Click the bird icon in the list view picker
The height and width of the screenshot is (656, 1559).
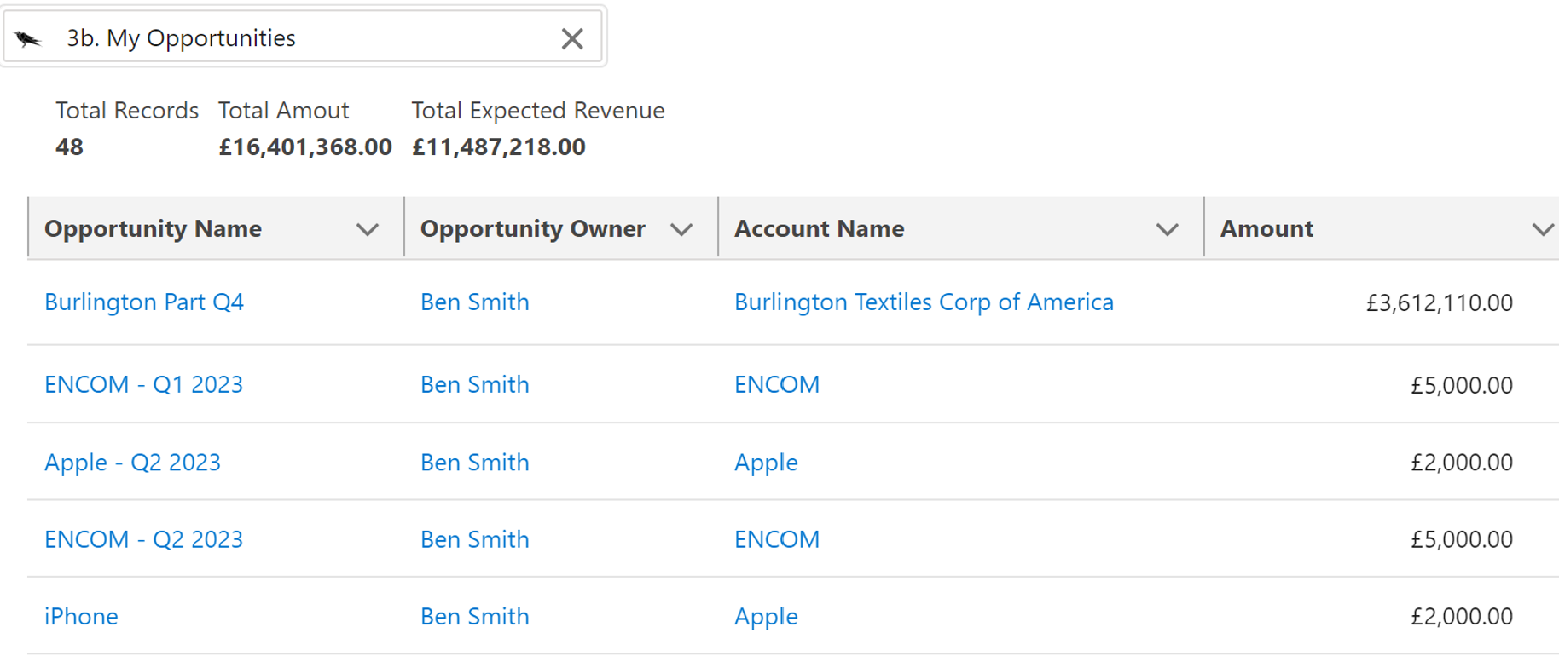[x=28, y=38]
